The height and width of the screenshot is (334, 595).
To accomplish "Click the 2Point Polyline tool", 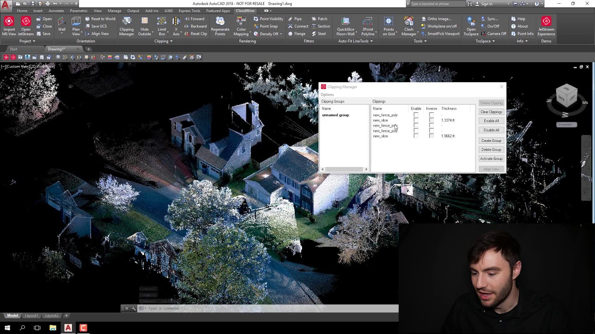I will point(368,26).
